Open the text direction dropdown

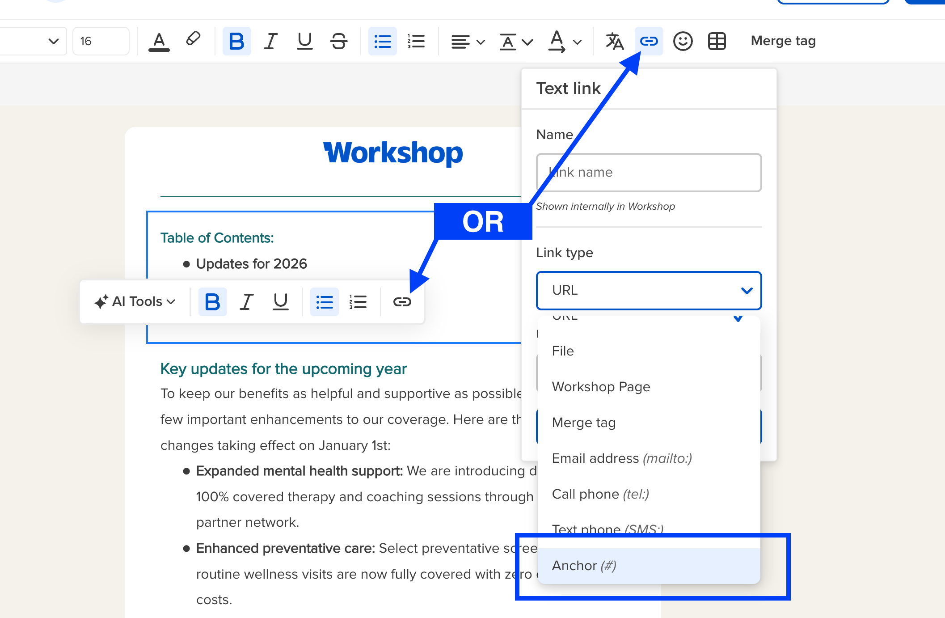[565, 42]
